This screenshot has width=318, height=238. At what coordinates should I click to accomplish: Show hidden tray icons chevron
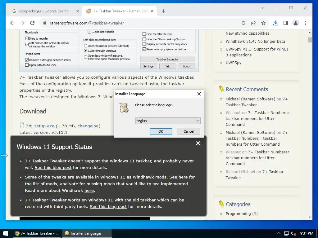(x=279, y=233)
